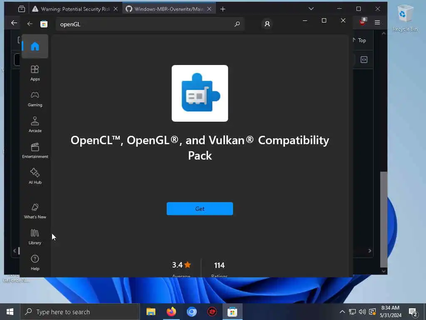Image resolution: width=426 pixels, height=320 pixels.
Task: Open the notification center icon
Action: (413, 312)
